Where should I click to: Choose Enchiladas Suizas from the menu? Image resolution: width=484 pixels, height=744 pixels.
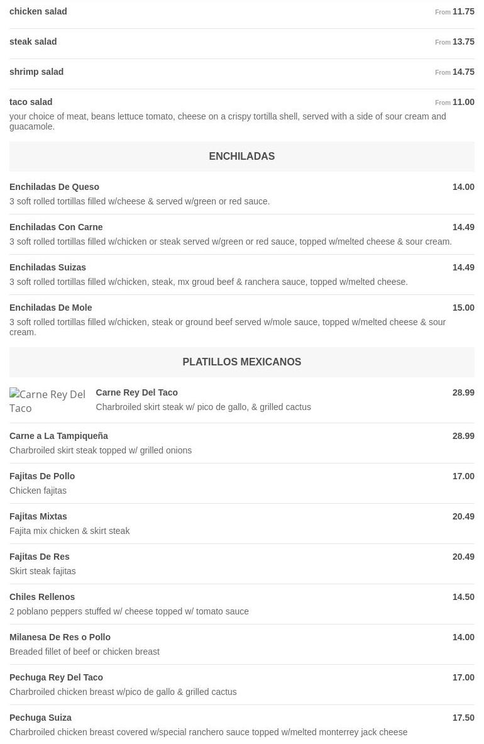[48, 267]
